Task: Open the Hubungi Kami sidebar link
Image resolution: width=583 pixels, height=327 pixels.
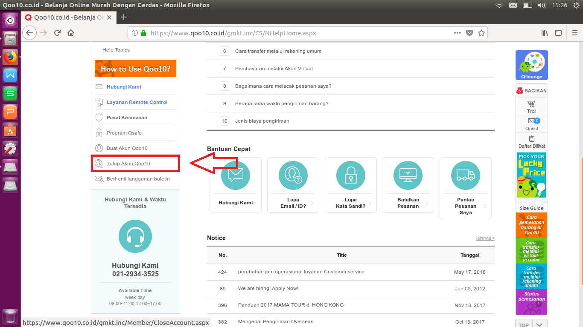Action: click(x=124, y=87)
